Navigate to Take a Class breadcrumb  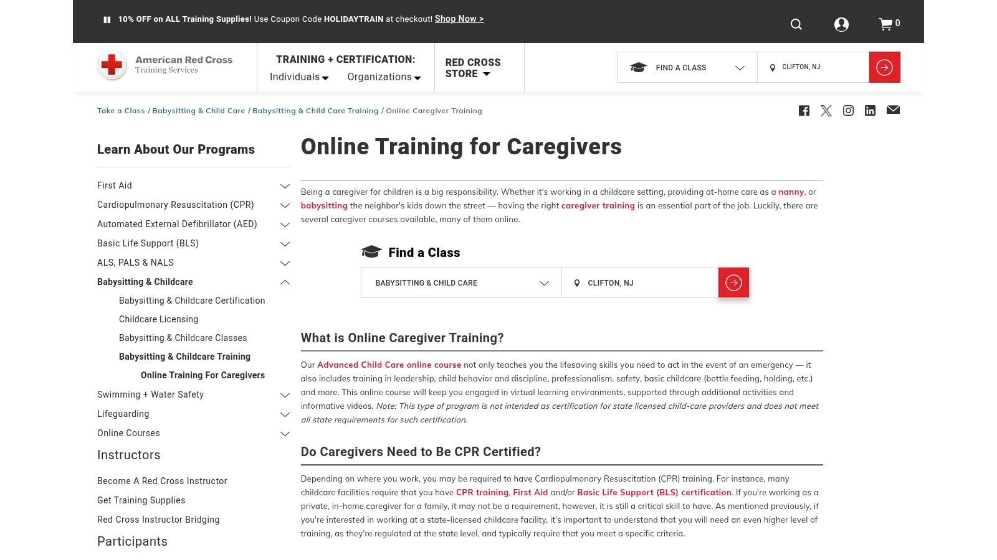point(120,111)
